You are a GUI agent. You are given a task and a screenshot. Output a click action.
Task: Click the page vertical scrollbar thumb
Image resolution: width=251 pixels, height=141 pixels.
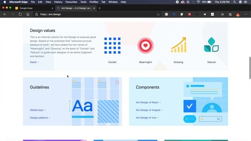250,68
